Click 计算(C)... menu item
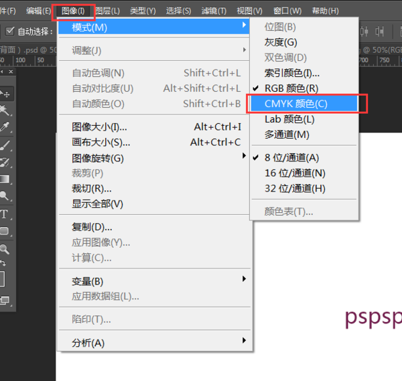The height and width of the screenshot is (381, 402). click(154, 258)
